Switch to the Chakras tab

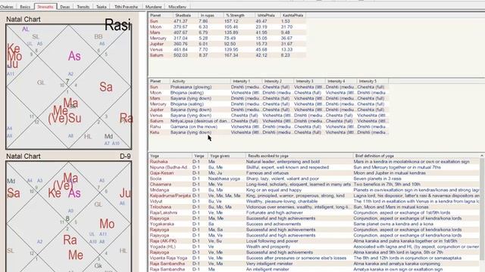(7, 7)
